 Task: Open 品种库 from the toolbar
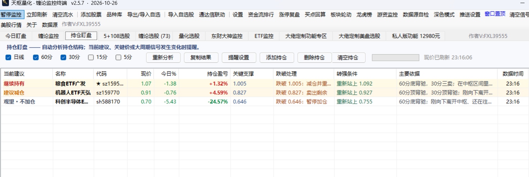pos(114,15)
